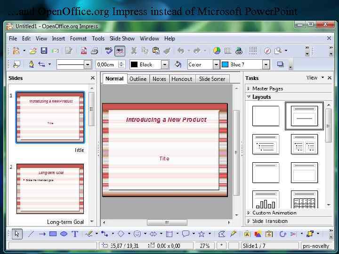Viewport: 339px width, 254px height.
Task: Toggle the Display Grid icon
Action: (253, 51)
